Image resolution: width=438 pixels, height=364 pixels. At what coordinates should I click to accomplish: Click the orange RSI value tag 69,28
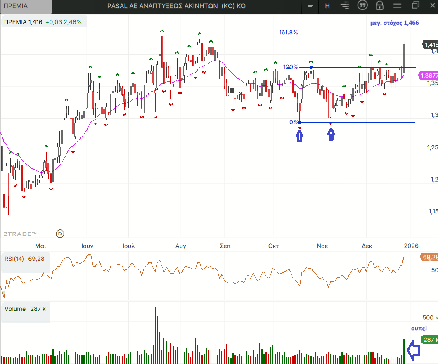tap(429, 257)
